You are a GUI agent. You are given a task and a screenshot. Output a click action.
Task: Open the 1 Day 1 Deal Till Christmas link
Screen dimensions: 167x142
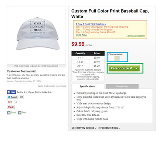91,24
